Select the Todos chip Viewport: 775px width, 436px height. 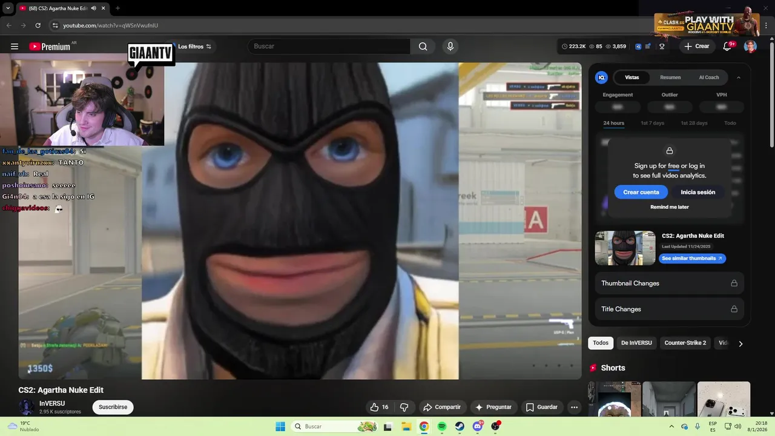pos(601,343)
